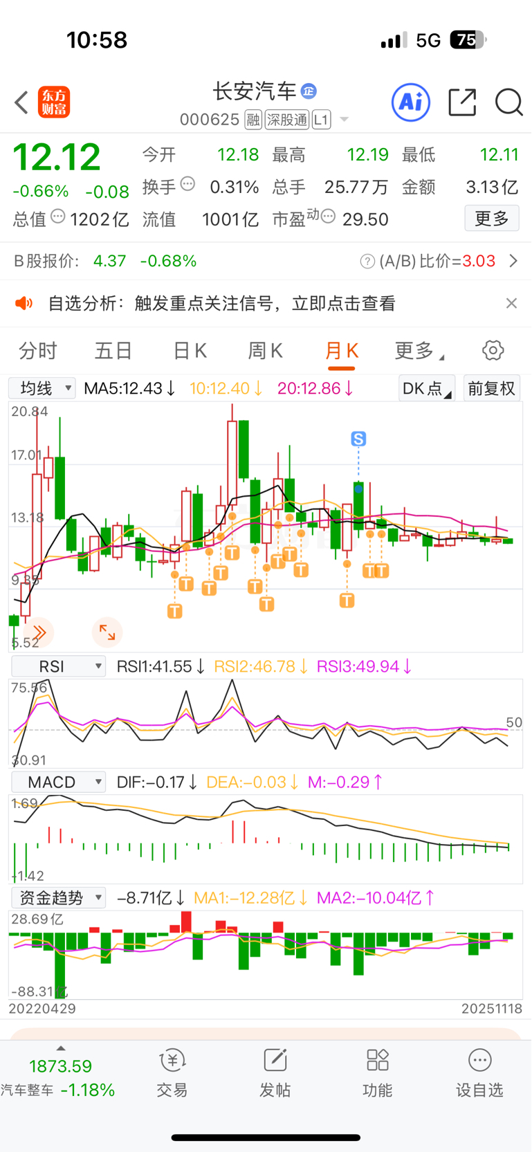The height and width of the screenshot is (1152, 532).
Task: Tap the fullscreen chart icon
Action: [x=107, y=632]
